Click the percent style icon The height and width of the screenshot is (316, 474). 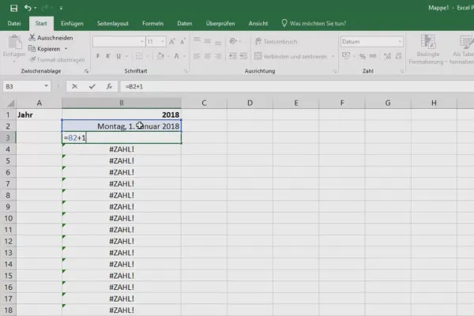(x=362, y=56)
